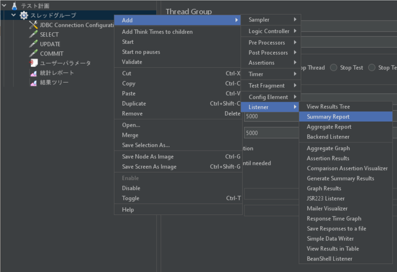Screen dimensions: 397x272
Task: Choose Cut in the context menu
Action: click(x=178, y=73)
